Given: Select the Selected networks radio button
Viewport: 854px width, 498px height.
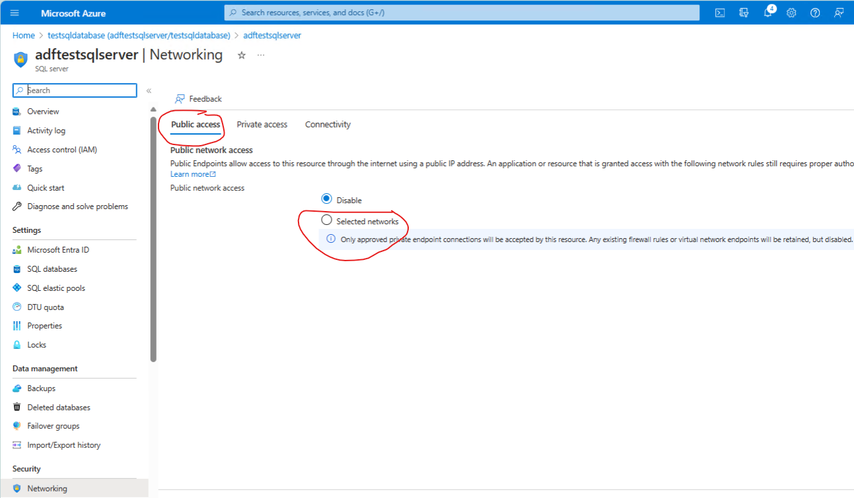Looking at the screenshot, I should pyautogui.click(x=326, y=220).
